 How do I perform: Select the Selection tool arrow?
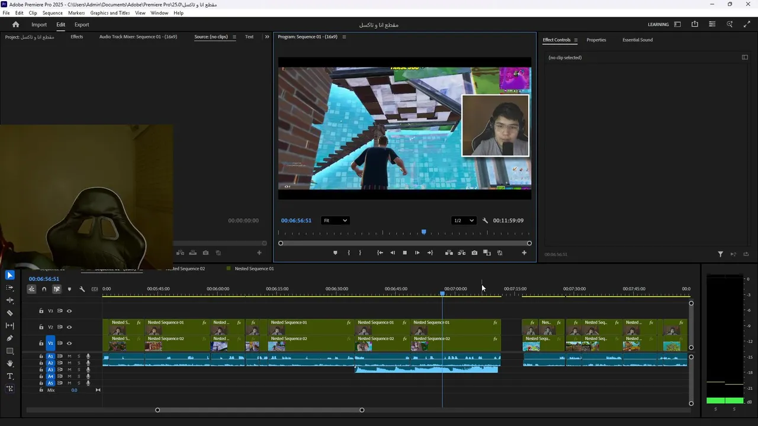point(9,275)
